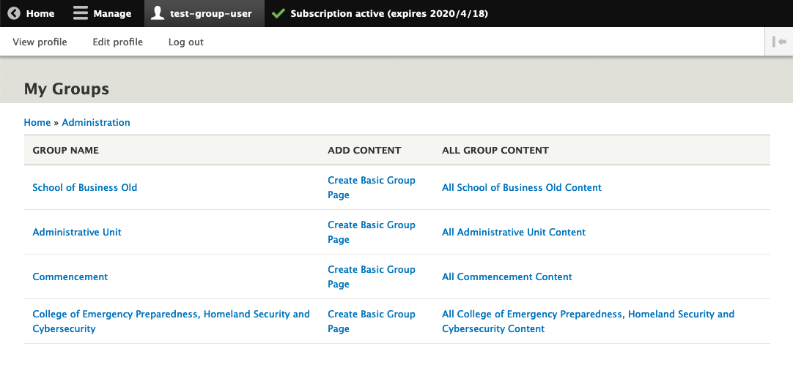Open the Commencement group
The height and width of the screenshot is (373, 793).
point(70,276)
